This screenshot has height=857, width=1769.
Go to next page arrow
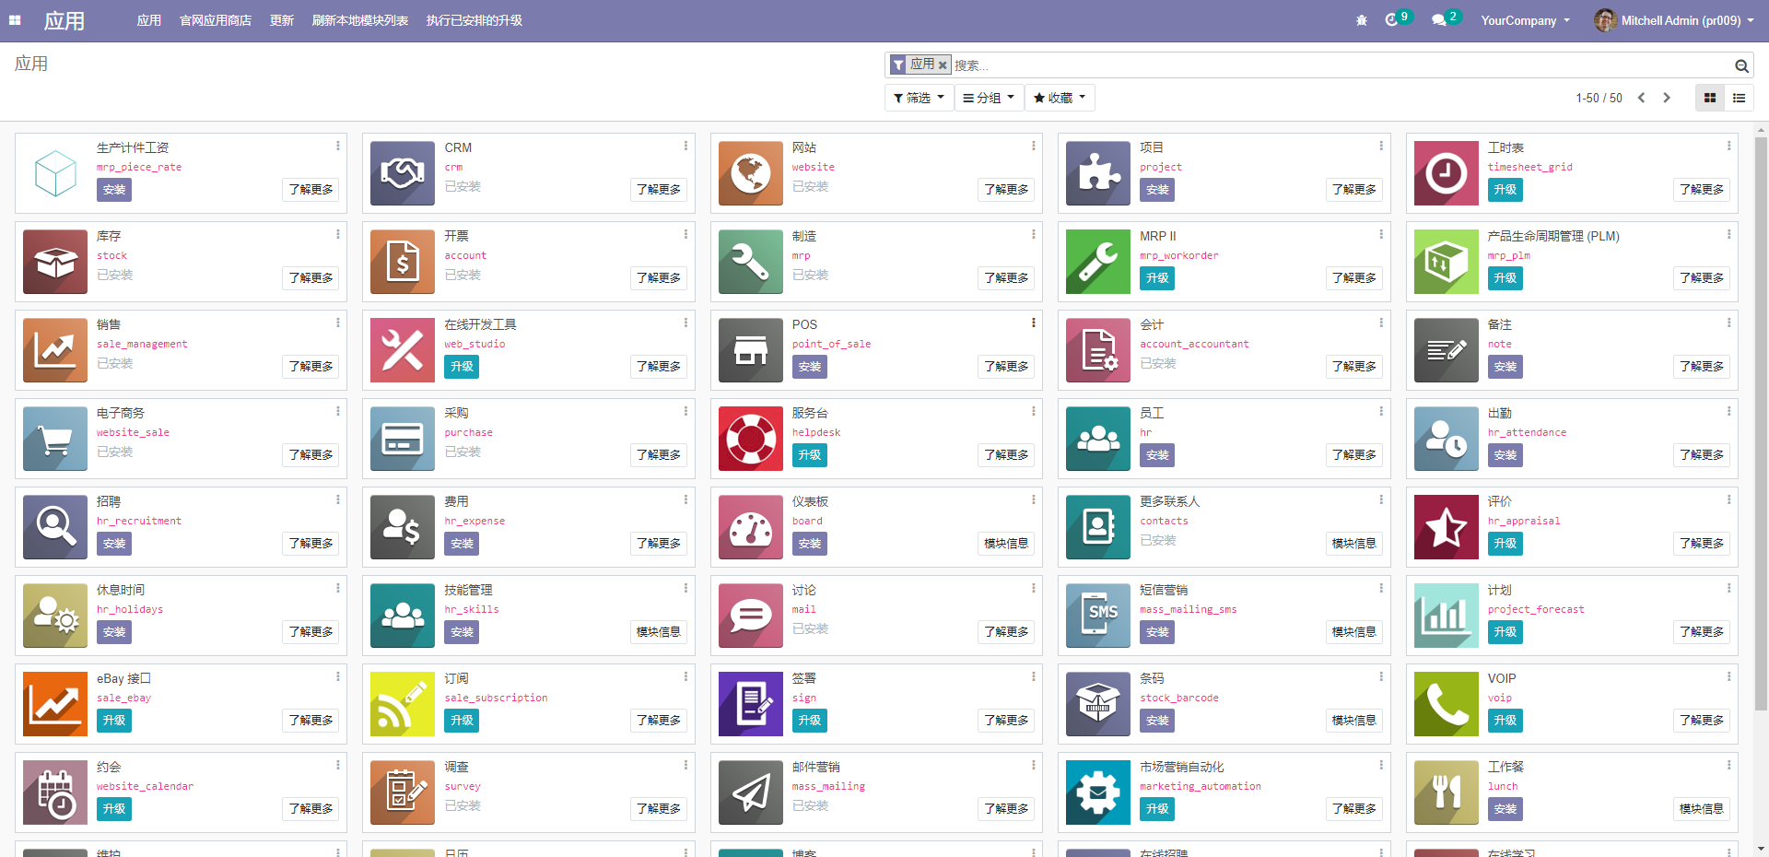pyautogui.click(x=1667, y=98)
